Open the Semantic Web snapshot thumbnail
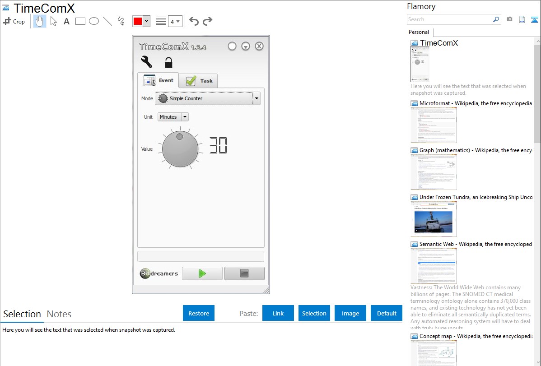This screenshot has height=366, width=541. coord(434,266)
